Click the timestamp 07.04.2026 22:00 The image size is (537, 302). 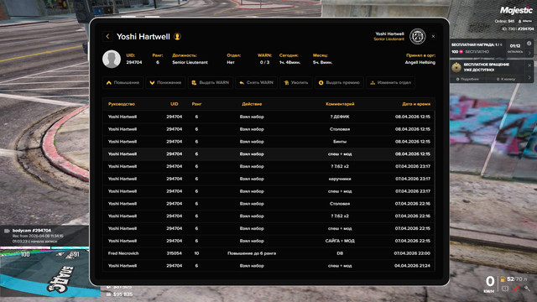(412, 253)
